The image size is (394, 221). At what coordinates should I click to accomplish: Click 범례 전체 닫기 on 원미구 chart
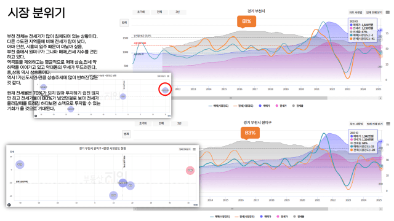coord(374,124)
